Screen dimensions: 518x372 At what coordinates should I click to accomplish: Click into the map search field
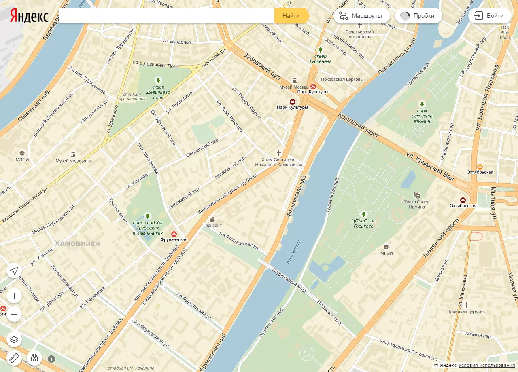tap(166, 16)
